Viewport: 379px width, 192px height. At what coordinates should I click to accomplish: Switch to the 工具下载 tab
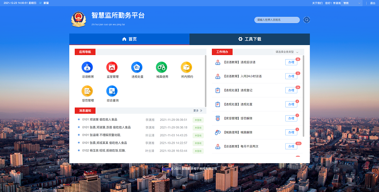click(x=249, y=39)
